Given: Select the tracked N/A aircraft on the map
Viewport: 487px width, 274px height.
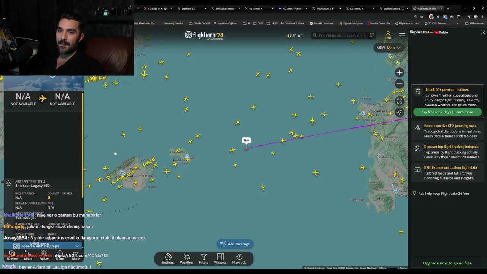Looking at the screenshot, I should (x=247, y=148).
